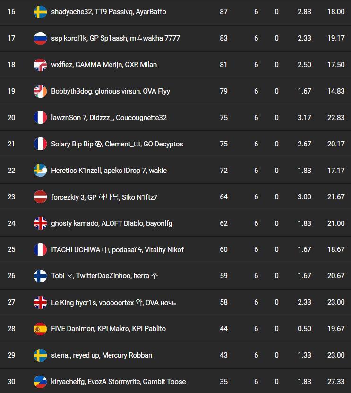Image resolution: width=351 pixels, height=393 pixels.
Task: Click the France flag beside lawznSon 7
Action: [x=40, y=118]
